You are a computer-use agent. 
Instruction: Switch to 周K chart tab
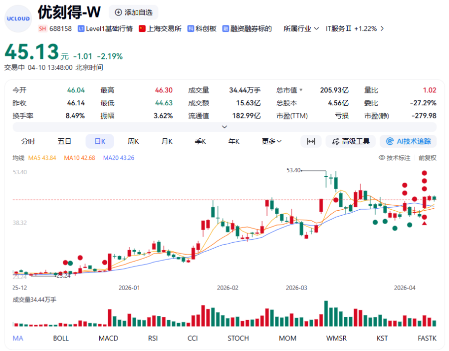click(133, 141)
